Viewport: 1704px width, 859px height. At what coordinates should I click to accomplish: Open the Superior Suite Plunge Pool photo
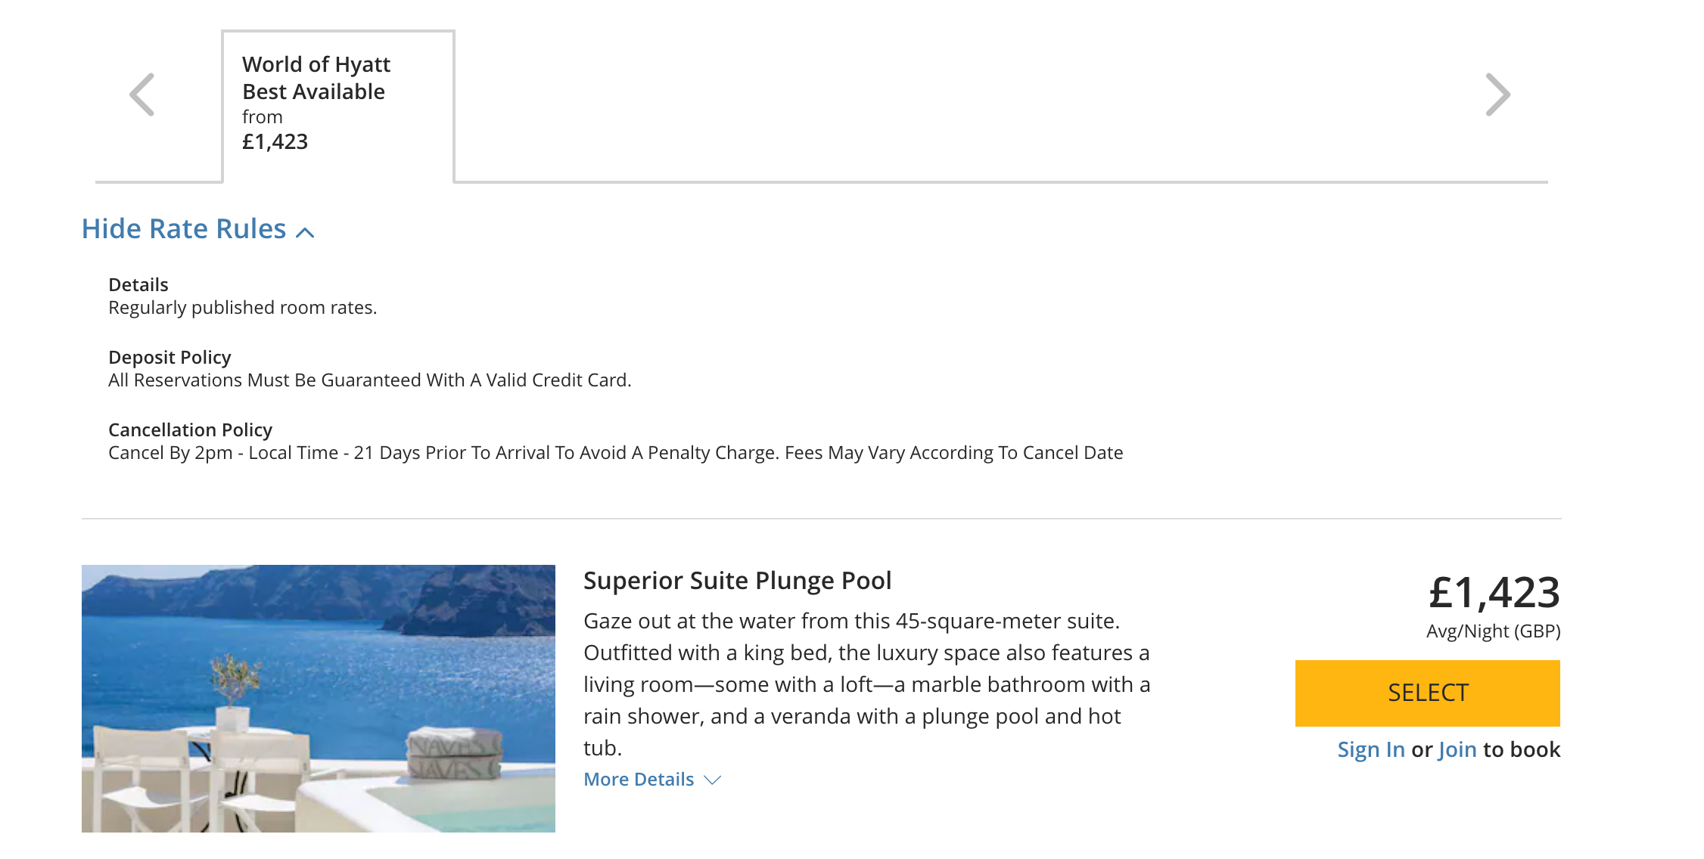319,699
